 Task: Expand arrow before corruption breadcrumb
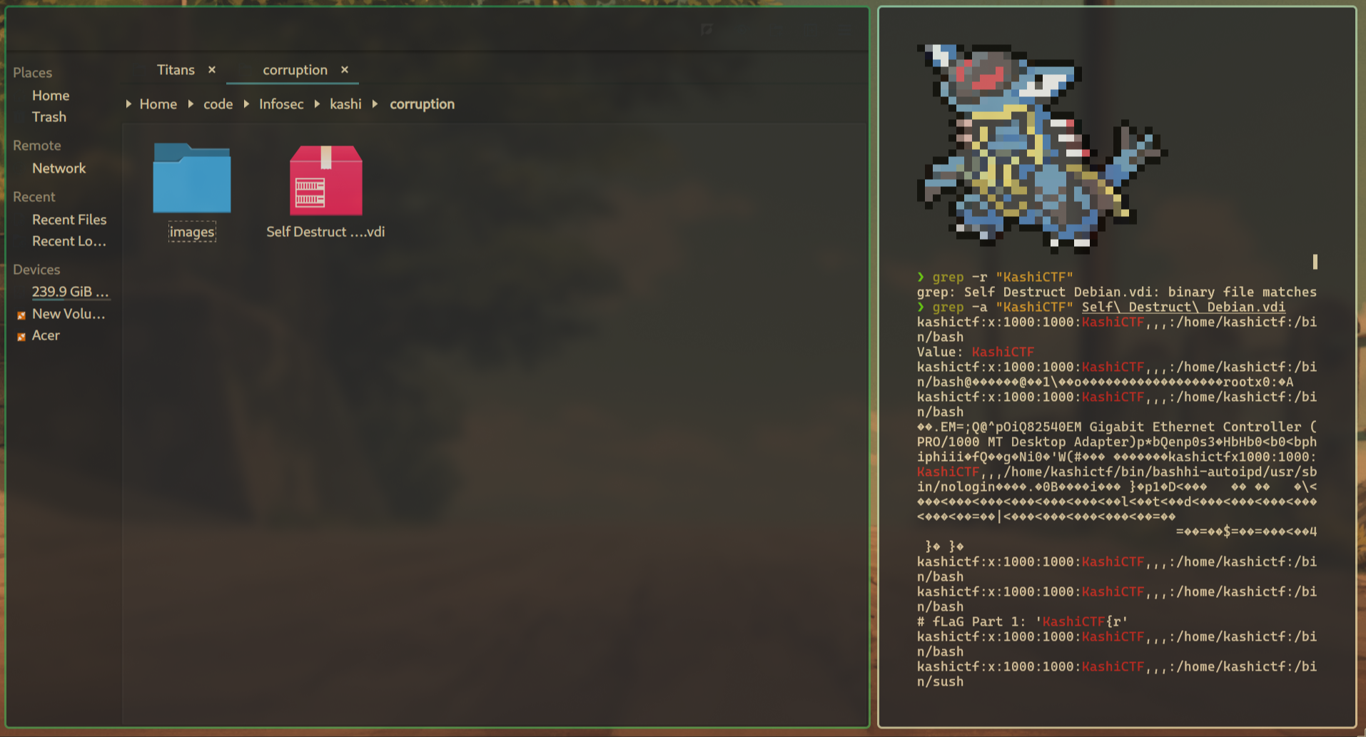(375, 104)
